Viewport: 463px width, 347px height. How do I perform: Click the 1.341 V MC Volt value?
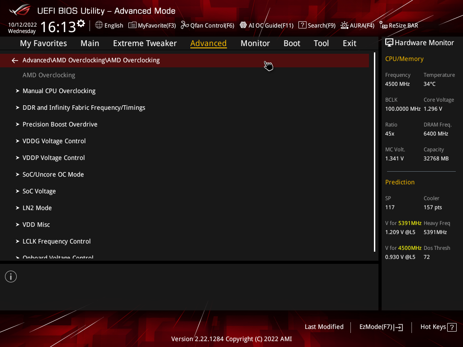pos(394,159)
